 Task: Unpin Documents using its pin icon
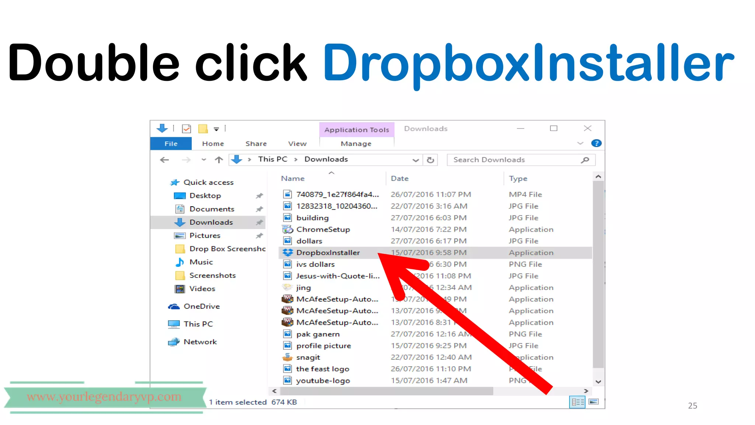[260, 209]
